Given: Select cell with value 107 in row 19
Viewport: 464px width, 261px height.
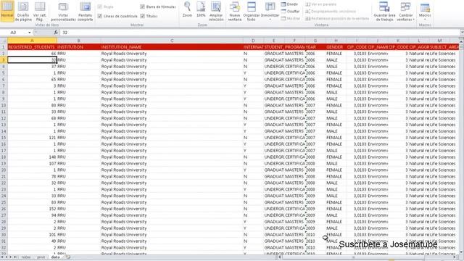Looking at the screenshot, I should [x=32, y=164].
